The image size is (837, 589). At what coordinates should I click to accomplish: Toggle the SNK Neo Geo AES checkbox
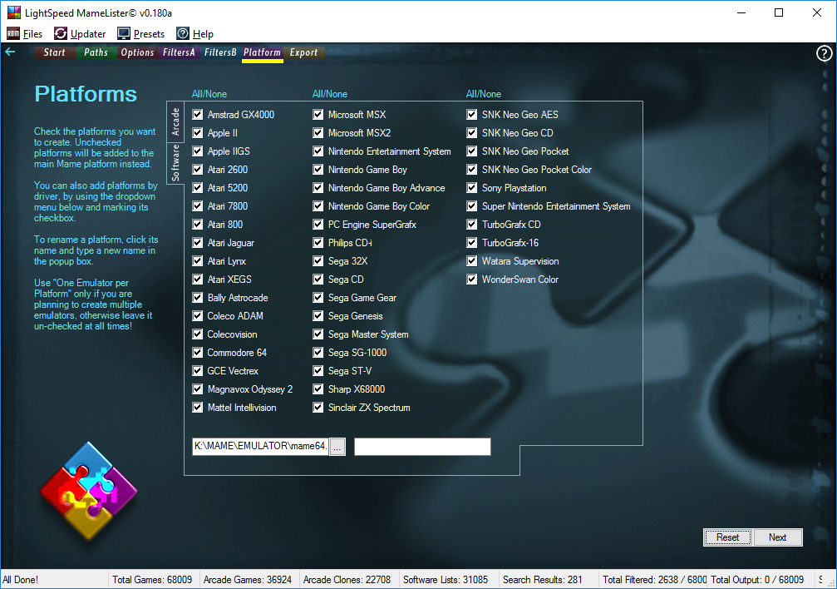point(472,114)
